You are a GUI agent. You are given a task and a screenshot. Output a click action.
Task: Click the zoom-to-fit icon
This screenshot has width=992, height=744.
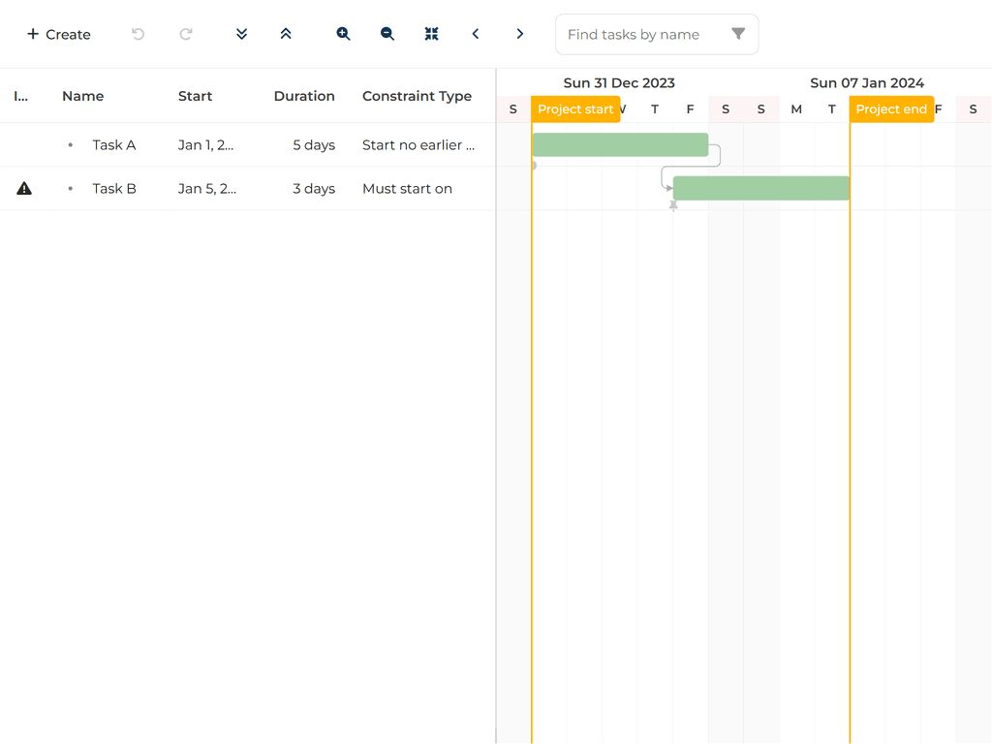click(x=432, y=34)
